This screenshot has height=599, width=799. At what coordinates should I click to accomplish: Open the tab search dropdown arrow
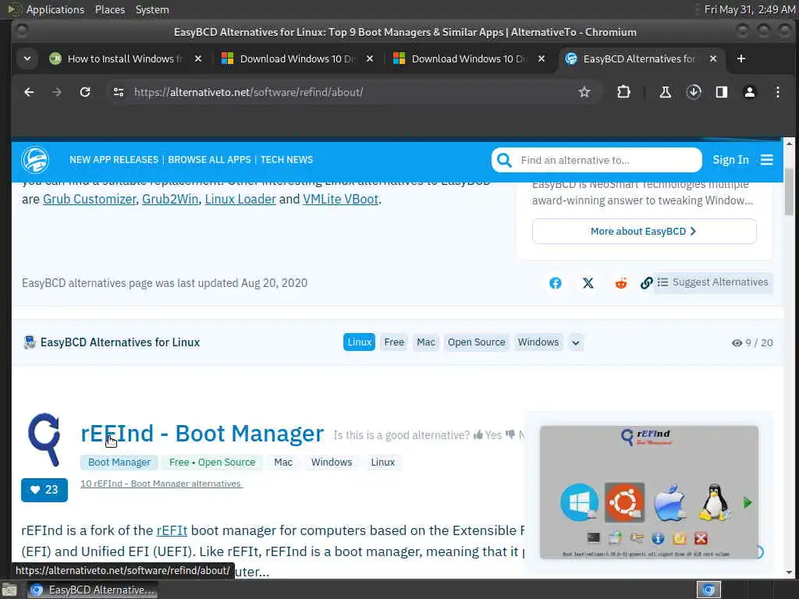pyautogui.click(x=27, y=58)
